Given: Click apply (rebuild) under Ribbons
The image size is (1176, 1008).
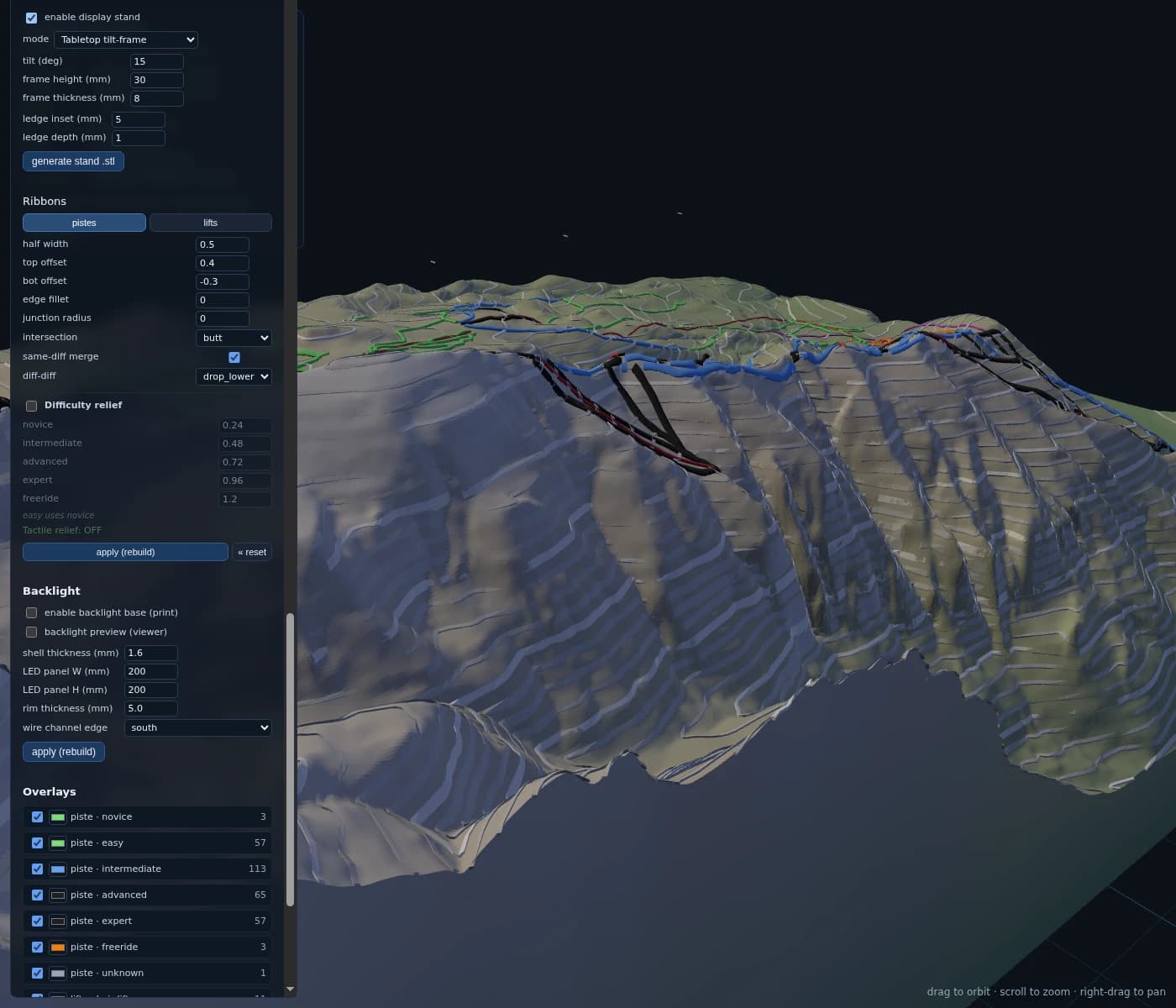Looking at the screenshot, I should point(125,552).
